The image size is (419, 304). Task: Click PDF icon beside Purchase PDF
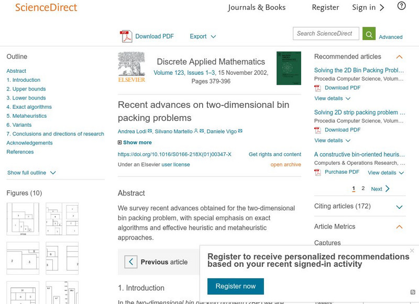click(x=317, y=173)
